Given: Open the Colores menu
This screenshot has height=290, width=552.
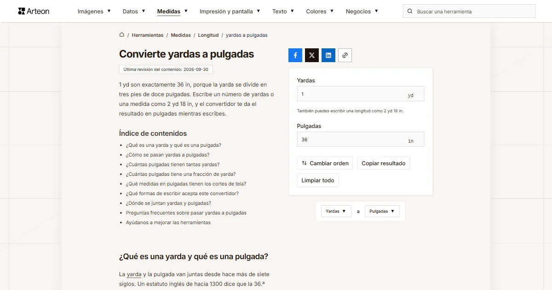Looking at the screenshot, I should click(320, 12).
